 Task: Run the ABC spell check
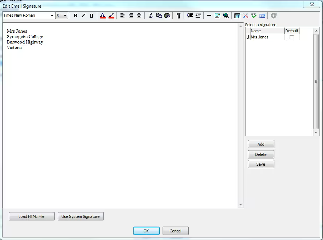(254, 16)
